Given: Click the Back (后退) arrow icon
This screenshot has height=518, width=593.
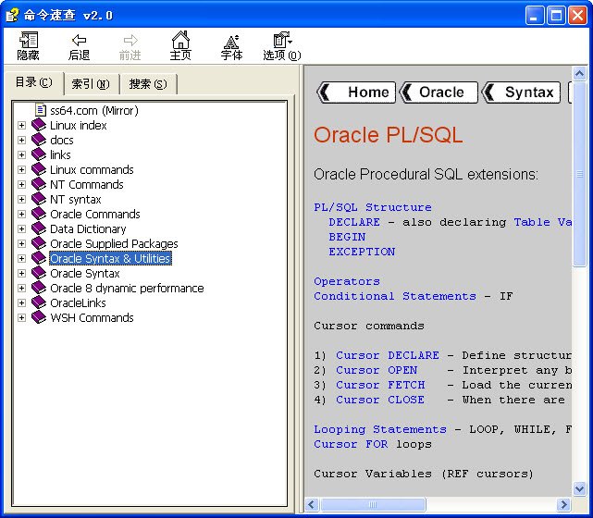Looking at the screenshot, I should pos(80,41).
